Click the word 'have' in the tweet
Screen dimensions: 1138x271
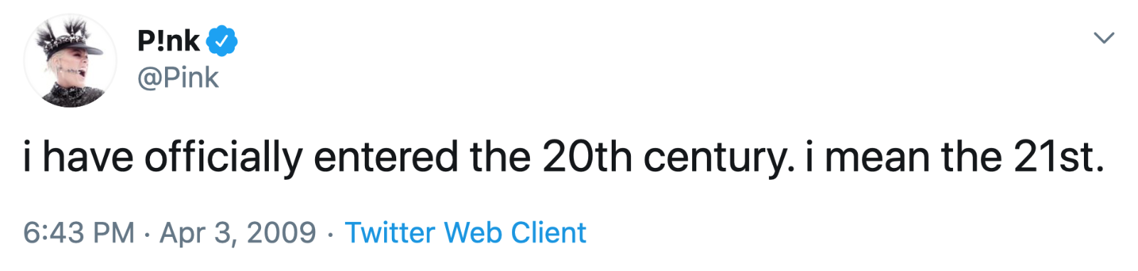click(x=88, y=156)
